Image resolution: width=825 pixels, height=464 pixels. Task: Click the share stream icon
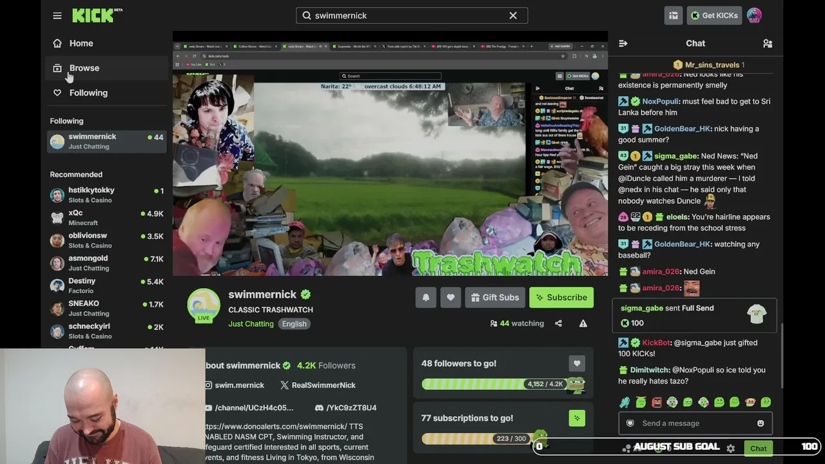tap(559, 324)
